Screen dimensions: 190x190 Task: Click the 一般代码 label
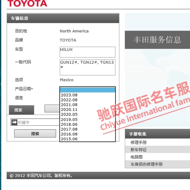pyautogui.click(x=23, y=62)
